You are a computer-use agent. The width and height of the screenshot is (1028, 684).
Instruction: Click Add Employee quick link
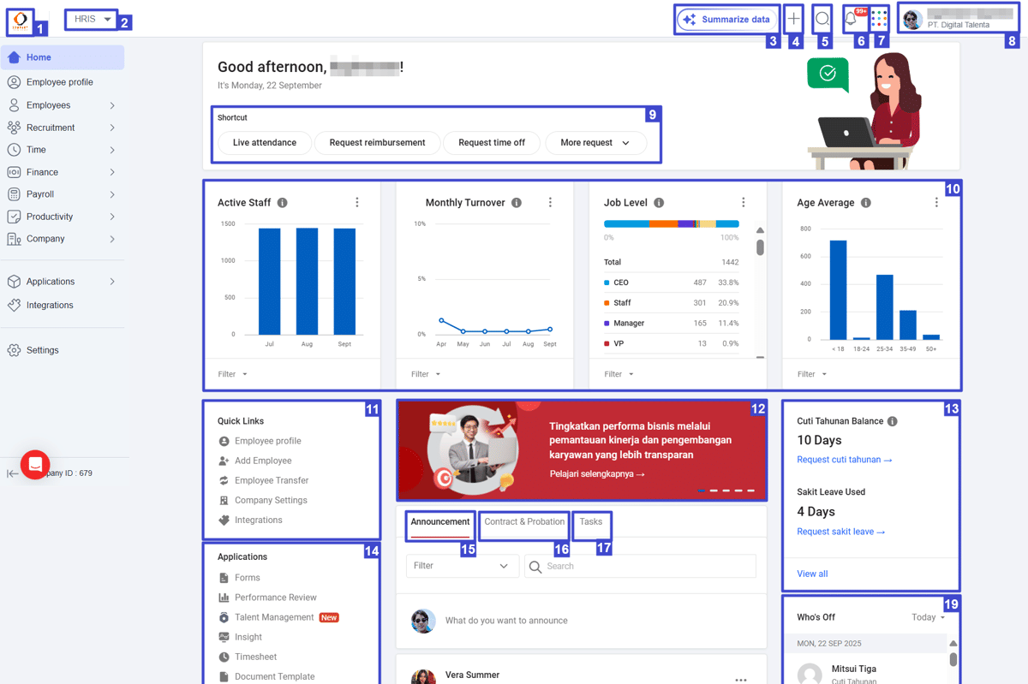(263, 461)
